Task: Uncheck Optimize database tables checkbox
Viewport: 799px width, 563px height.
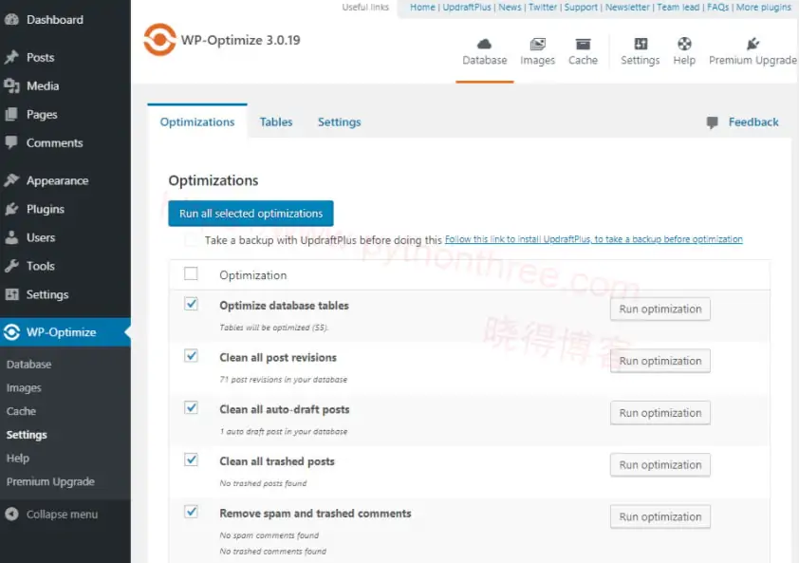Action: (x=191, y=304)
